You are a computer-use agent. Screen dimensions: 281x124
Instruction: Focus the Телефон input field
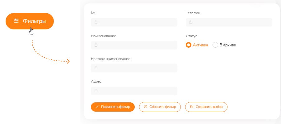pos(229,22)
